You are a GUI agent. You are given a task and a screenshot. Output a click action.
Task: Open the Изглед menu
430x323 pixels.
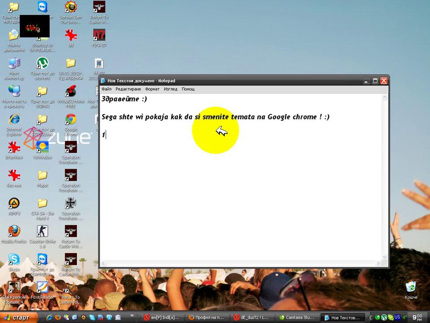click(x=171, y=89)
